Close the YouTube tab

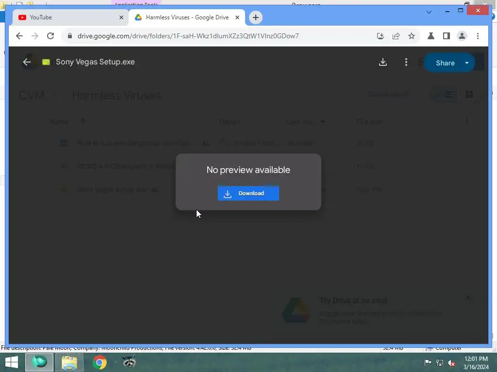click(121, 17)
